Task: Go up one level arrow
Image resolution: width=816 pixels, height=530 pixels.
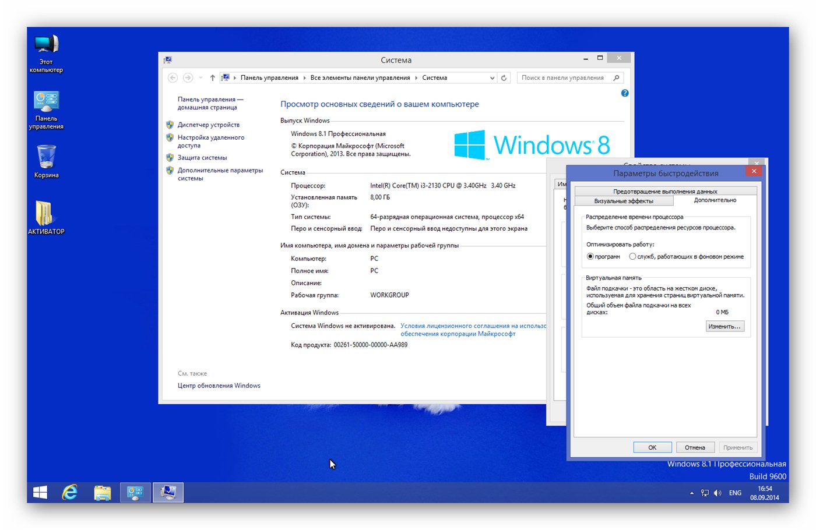Action: tap(212, 77)
